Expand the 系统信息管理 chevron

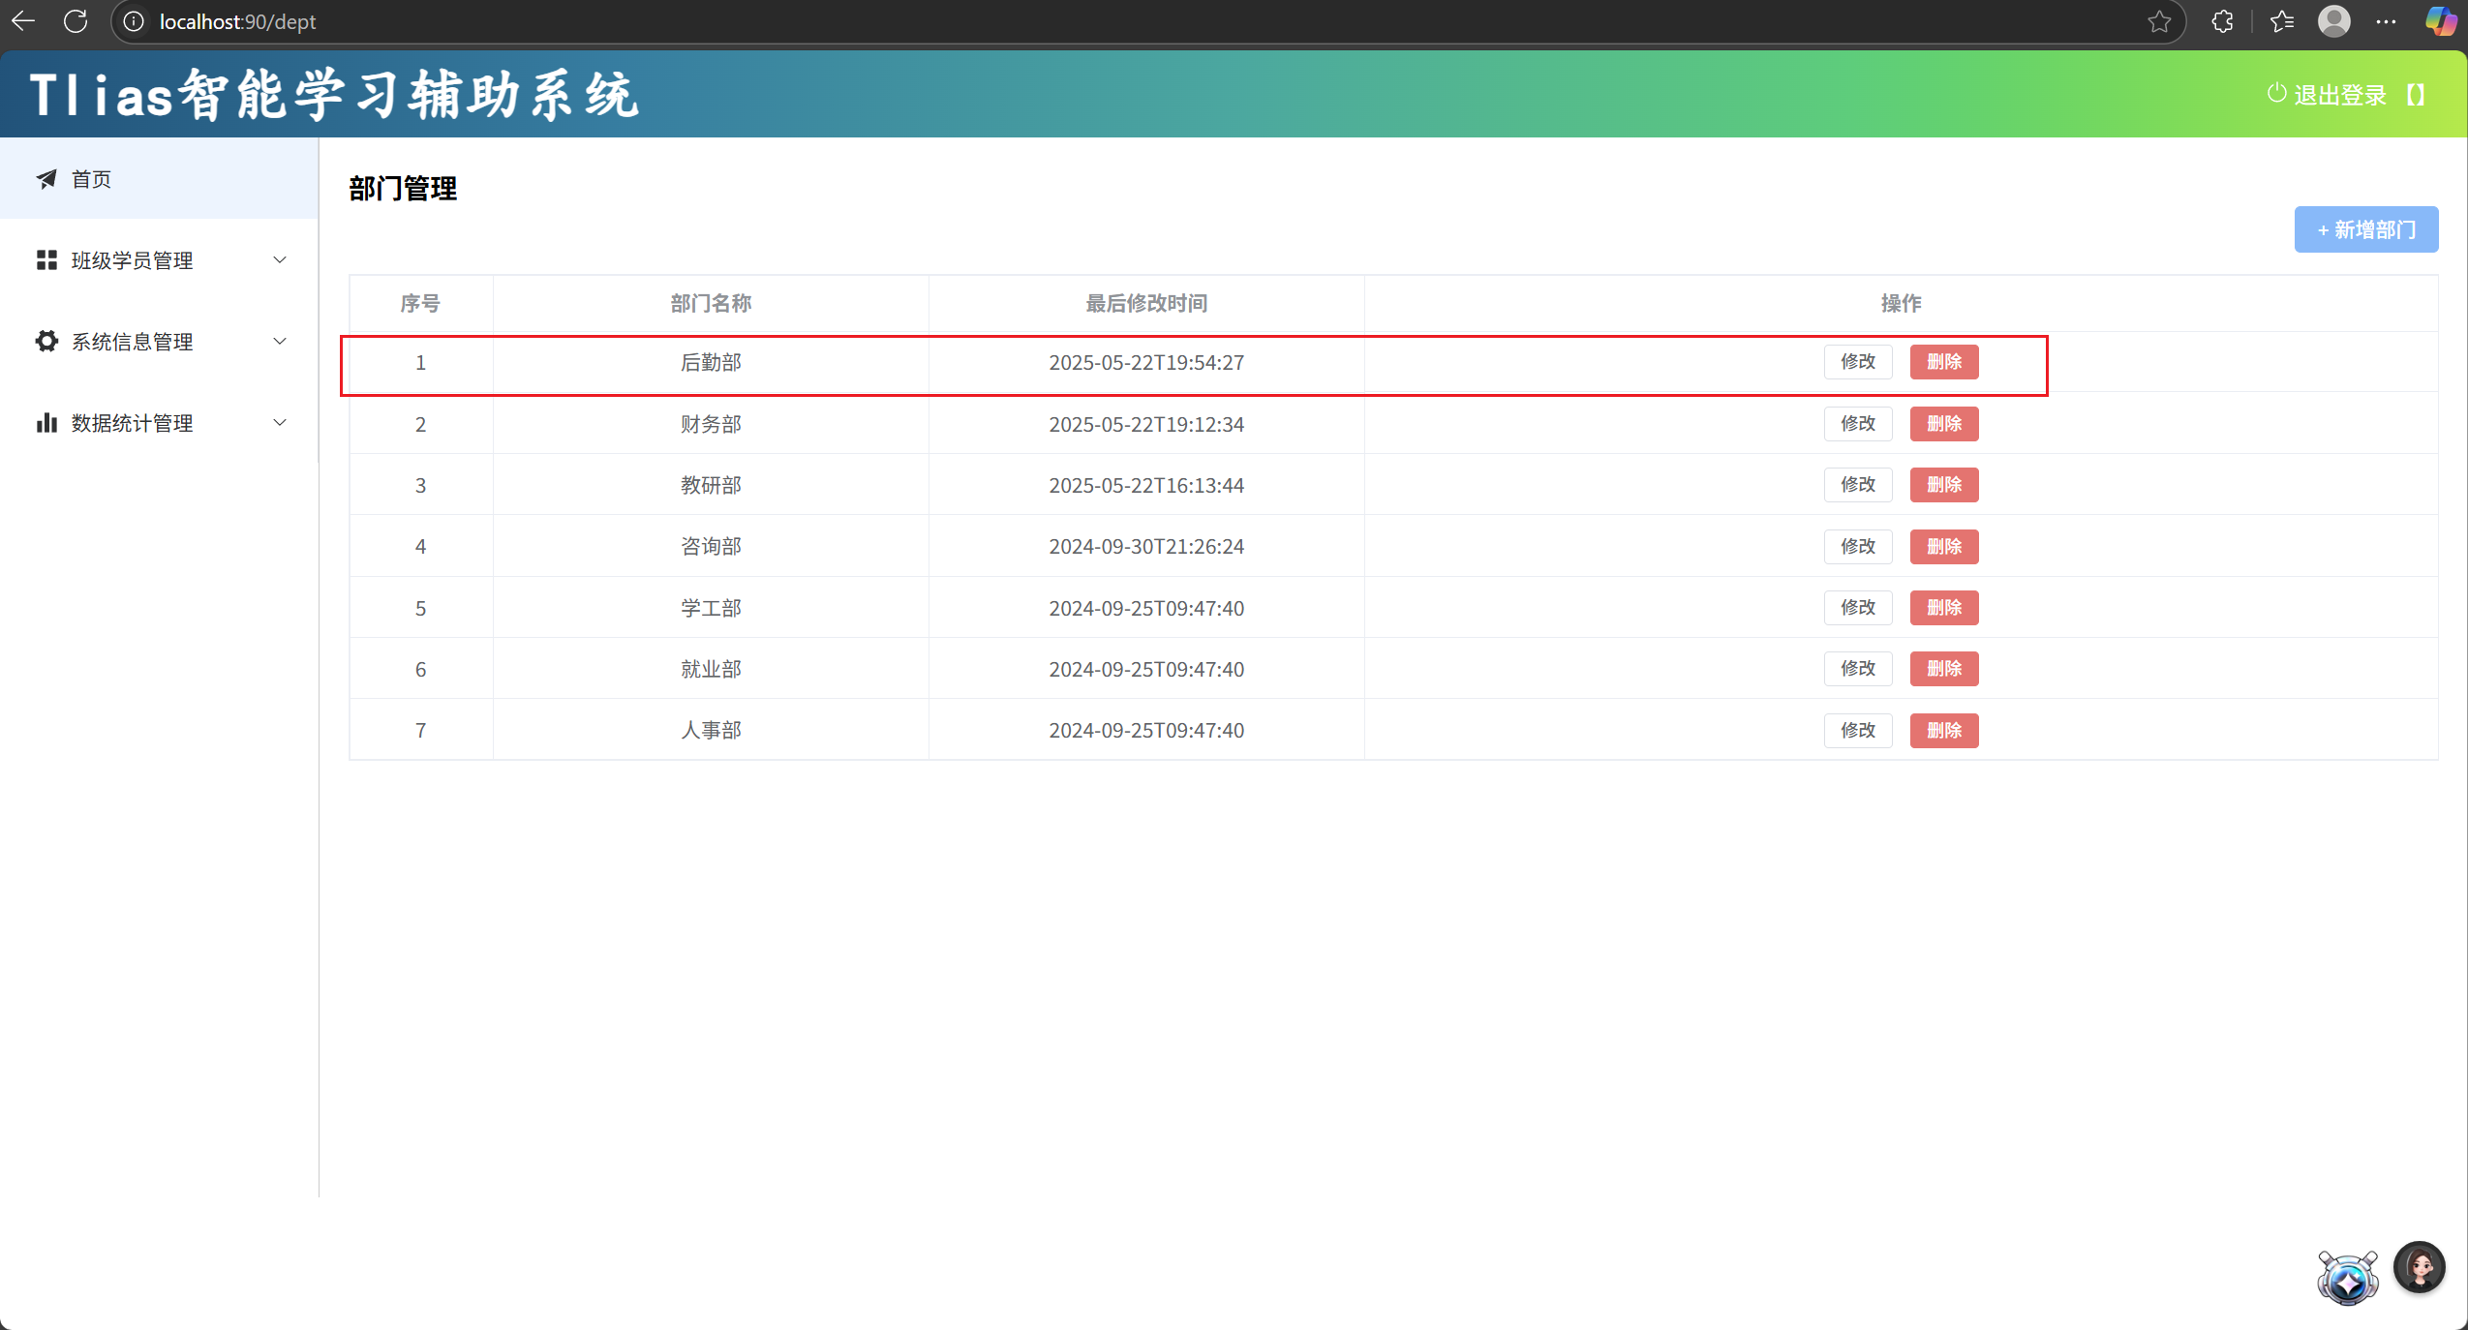coord(280,342)
